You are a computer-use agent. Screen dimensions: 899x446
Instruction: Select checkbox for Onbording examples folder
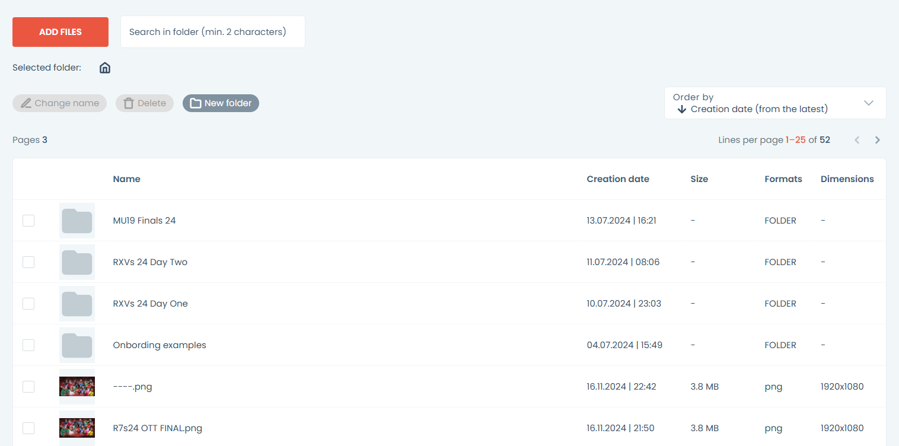[28, 345]
